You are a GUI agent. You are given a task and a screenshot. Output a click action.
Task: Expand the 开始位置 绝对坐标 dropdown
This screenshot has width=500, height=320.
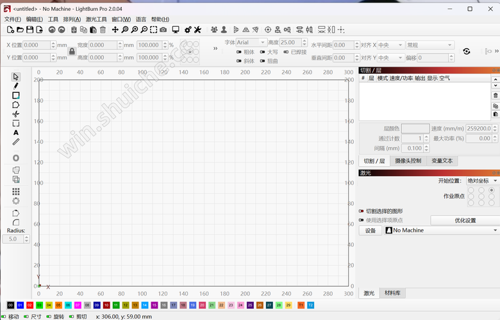(x=482, y=181)
